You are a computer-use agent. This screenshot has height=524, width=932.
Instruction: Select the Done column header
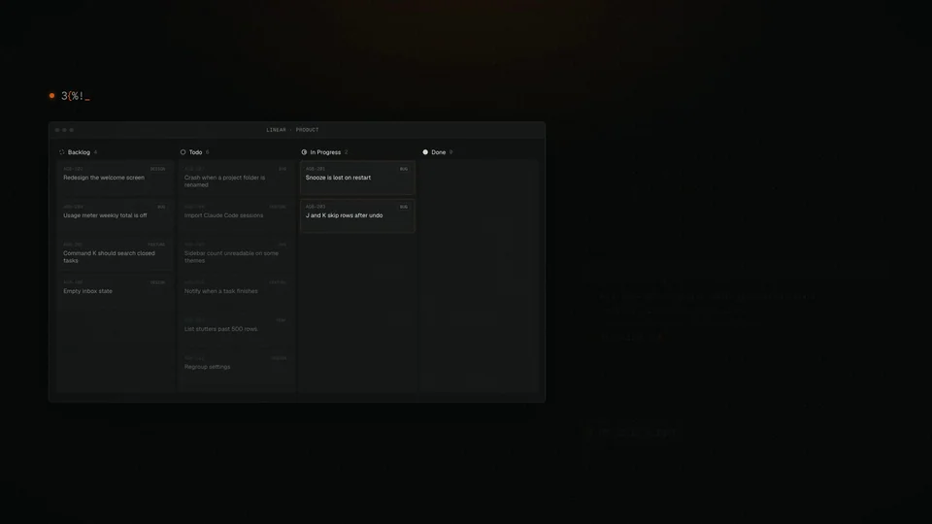pyautogui.click(x=438, y=152)
